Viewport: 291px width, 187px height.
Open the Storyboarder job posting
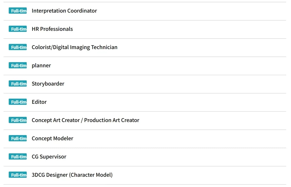tap(48, 84)
